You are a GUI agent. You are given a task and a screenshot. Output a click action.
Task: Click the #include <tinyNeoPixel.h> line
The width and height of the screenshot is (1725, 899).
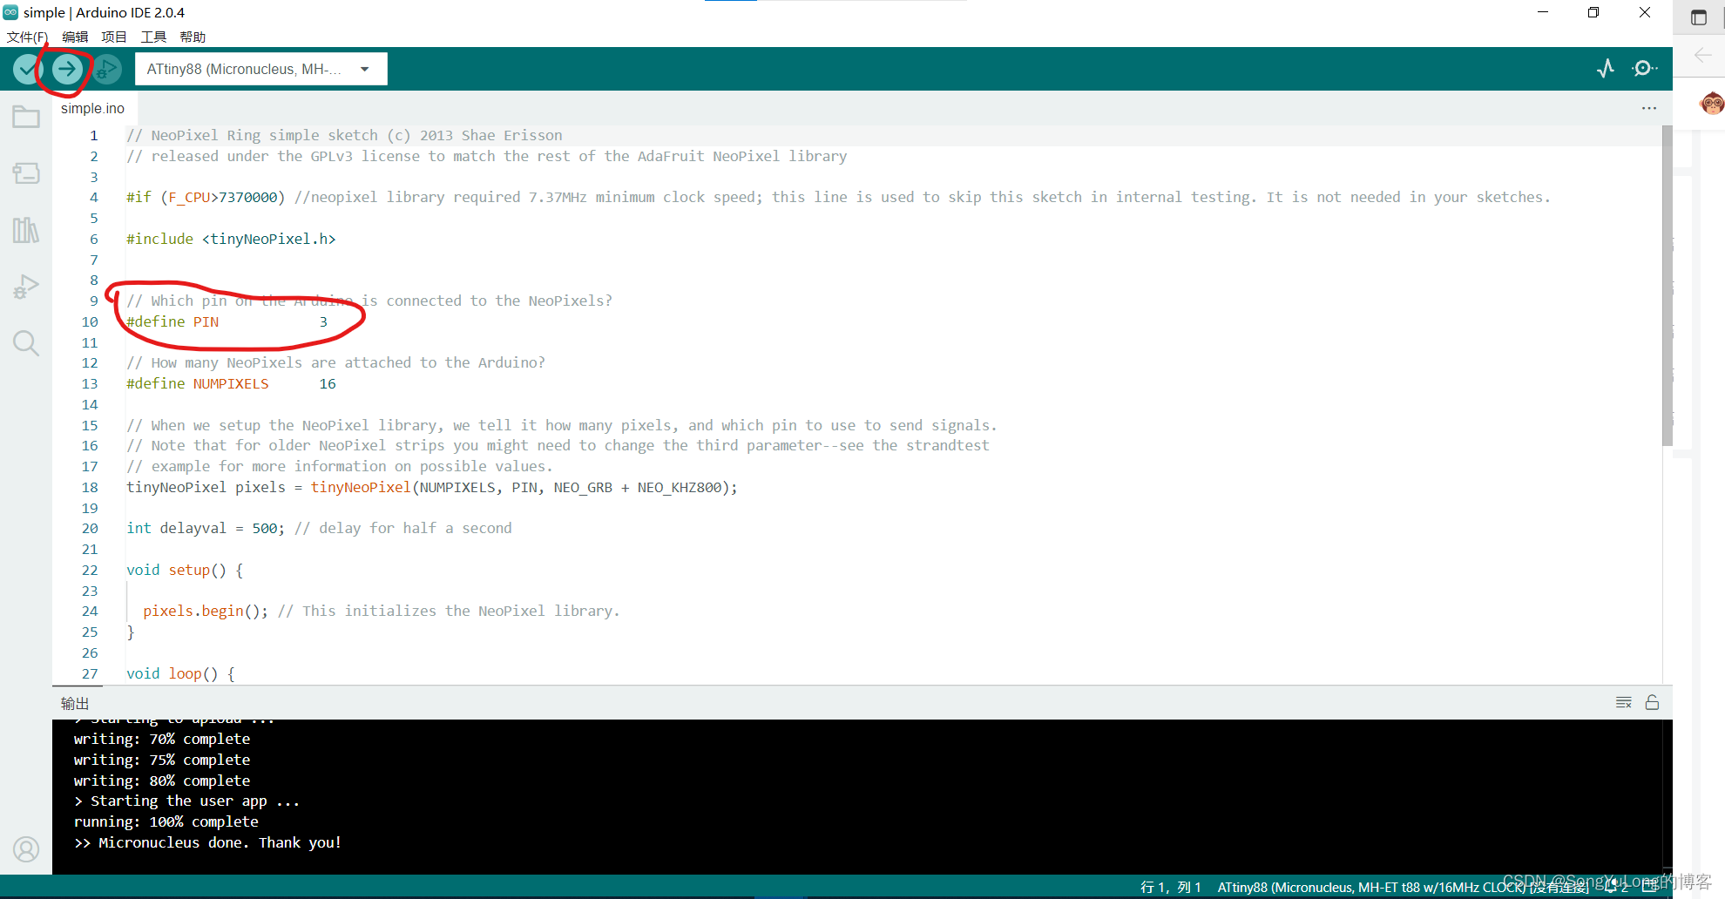(x=231, y=239)
